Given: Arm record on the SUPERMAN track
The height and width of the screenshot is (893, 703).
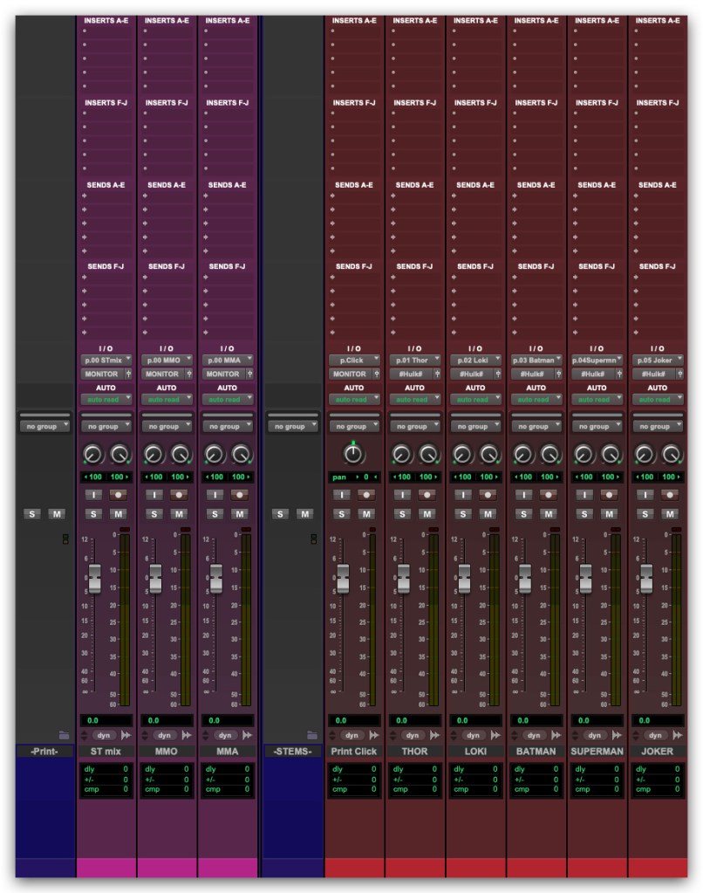Looking at the screenshot, I should [610, 494].
